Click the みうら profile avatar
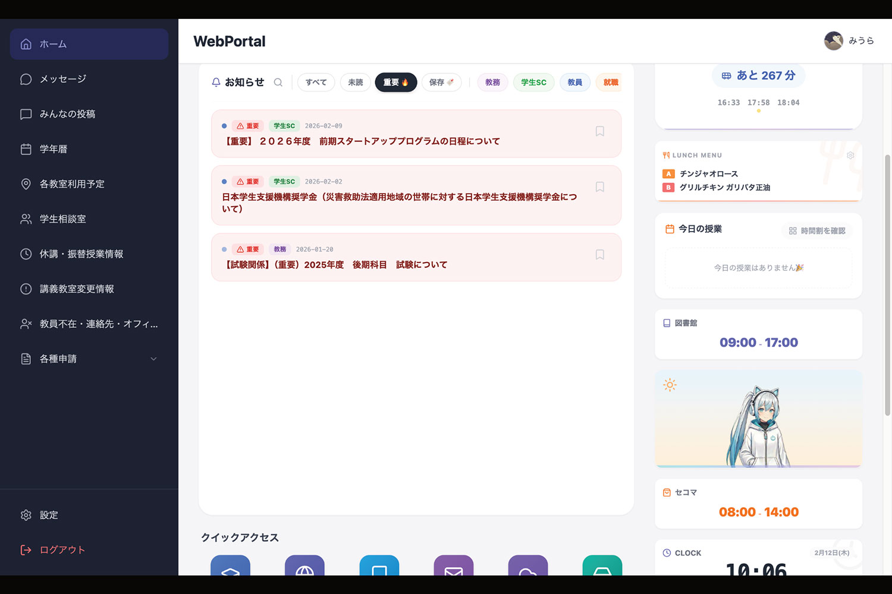 point(833,41)
